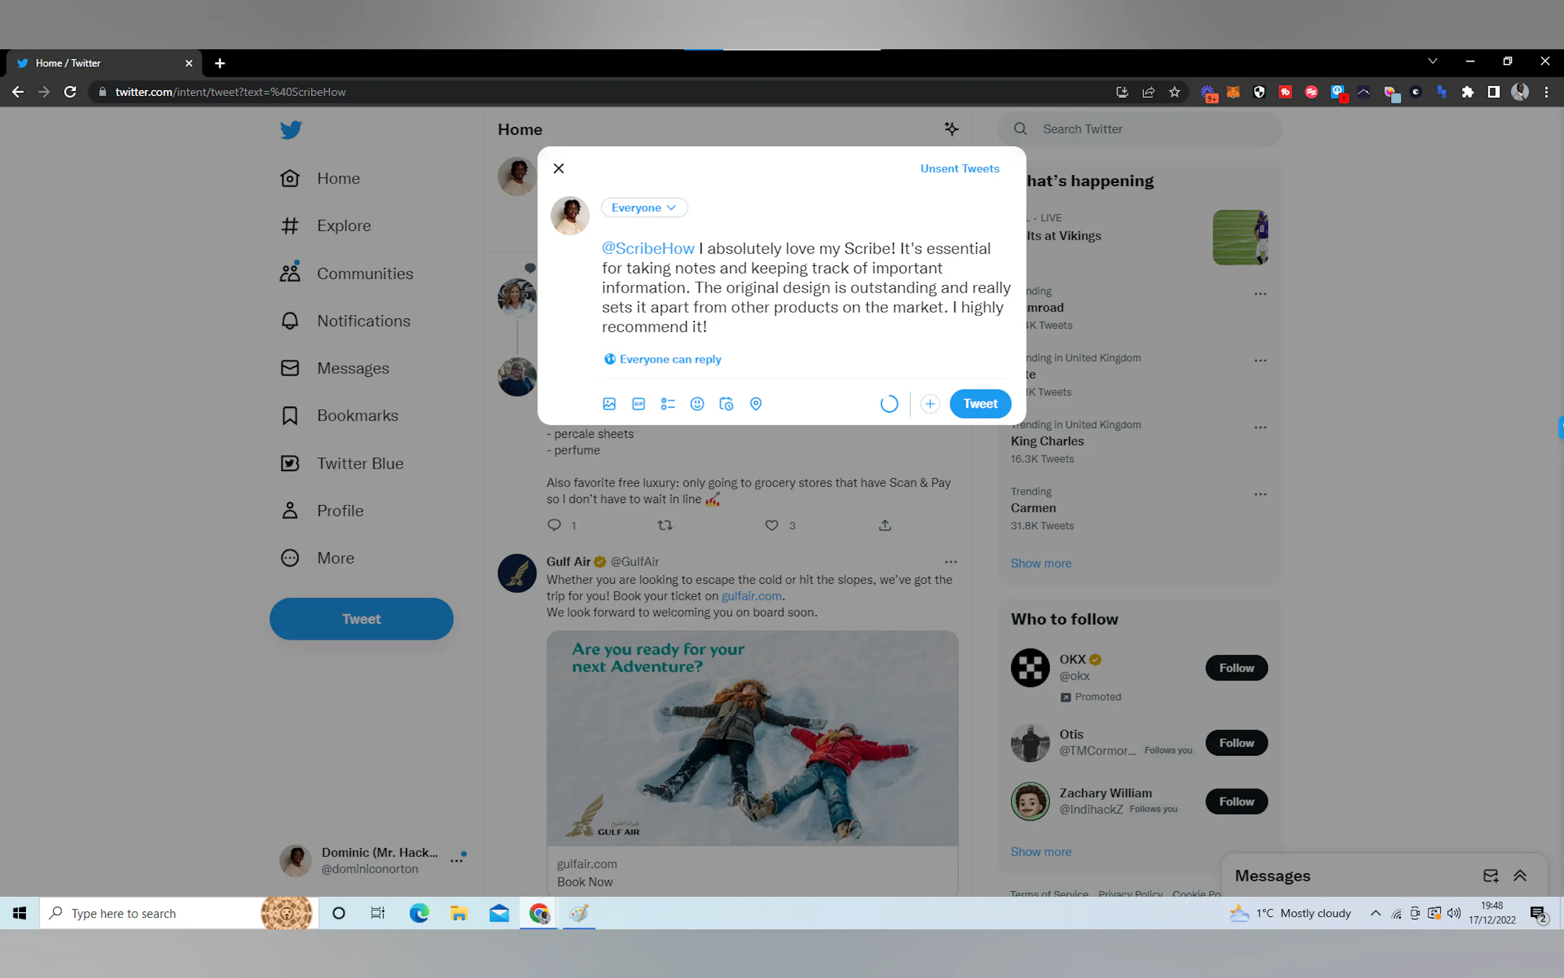Screen dimensions: 1564x978
Task: Close the tweet composer dialog
Action: coord(558,168)
